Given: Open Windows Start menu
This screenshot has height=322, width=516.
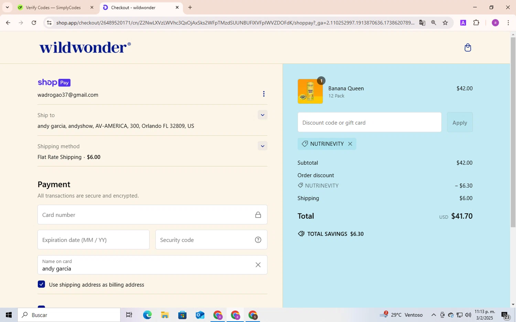Looking at the screenshot, I should tap(9, 315).
